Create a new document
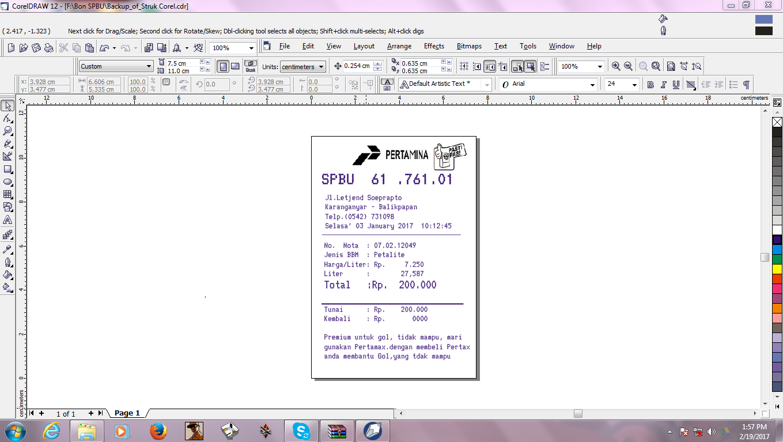783x442 pixels. (11, 48)
